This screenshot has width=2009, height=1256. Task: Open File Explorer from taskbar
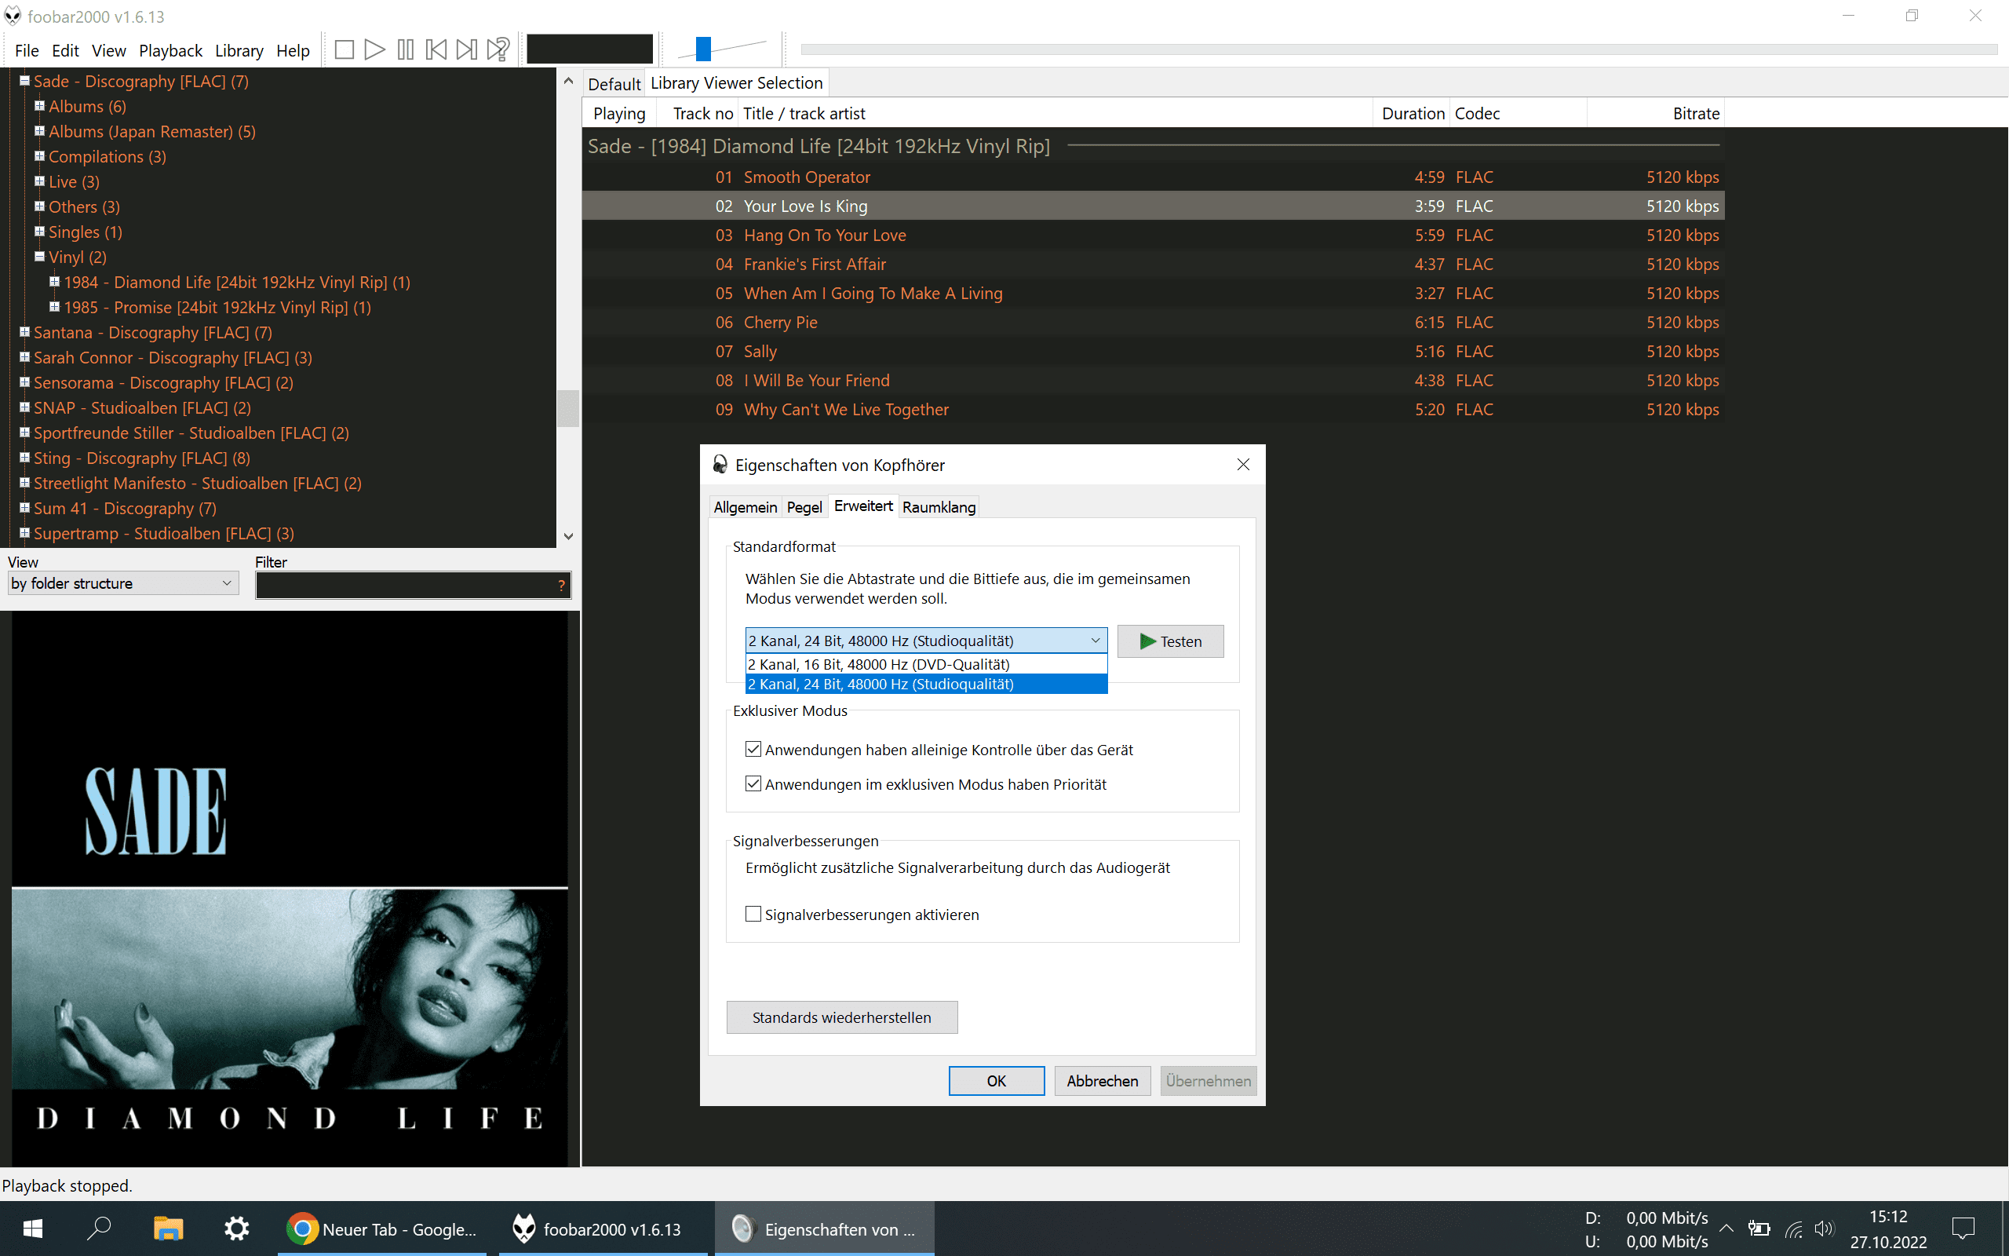[169, 1229]
